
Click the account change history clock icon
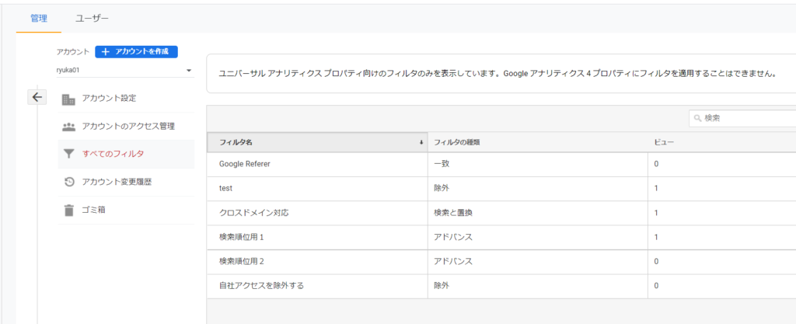pos(68,182)
